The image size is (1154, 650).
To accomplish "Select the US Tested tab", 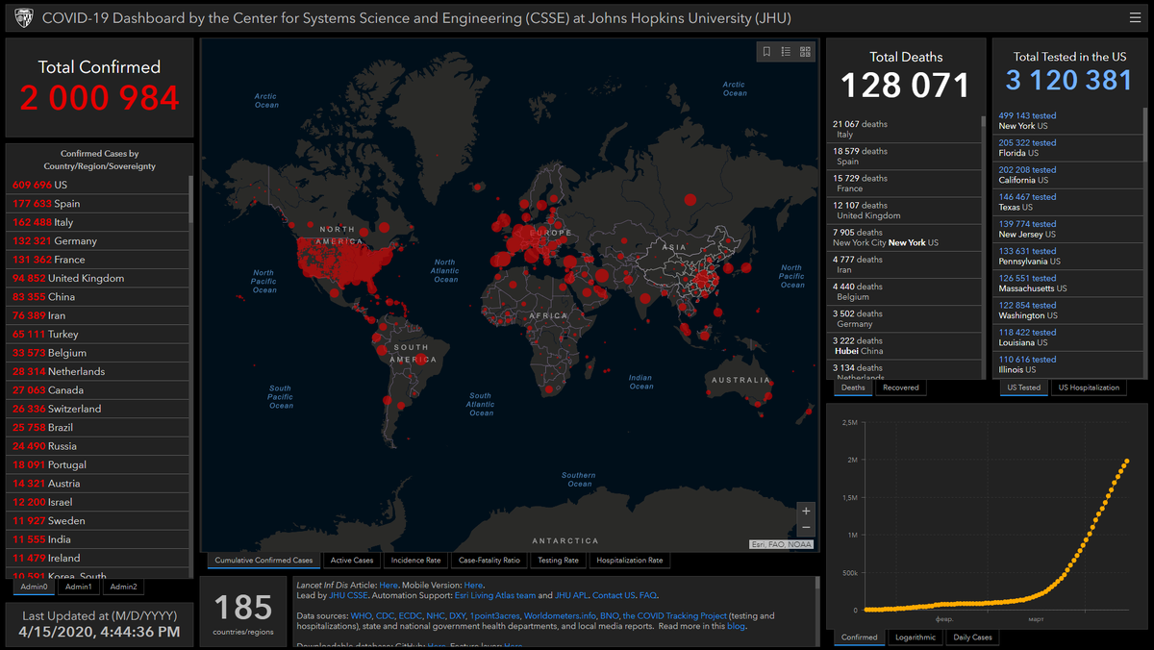I will tap(1023, 387).
